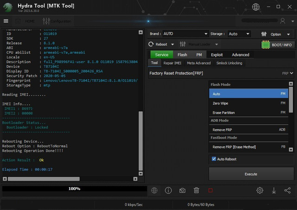Click the info circle icon

pos(168,191)
